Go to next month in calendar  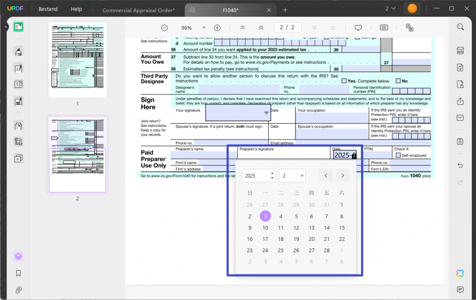tap(343, 176)
